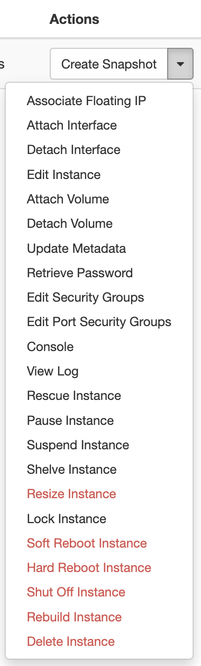Image resolution: width=201 pixels, height=666 pixels.
Task: Toggle the dropdown caret beside Create Snapshot
Action: 180,64
